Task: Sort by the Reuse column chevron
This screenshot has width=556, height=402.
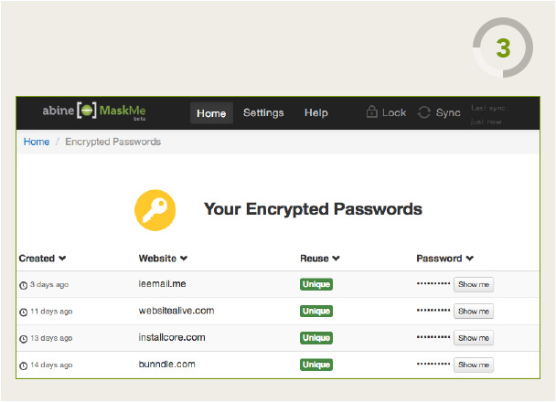Action: 336,259
